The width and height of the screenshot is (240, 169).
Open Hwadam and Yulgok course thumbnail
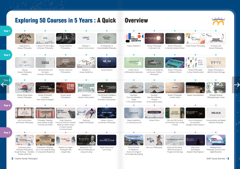tap(66, 140)
